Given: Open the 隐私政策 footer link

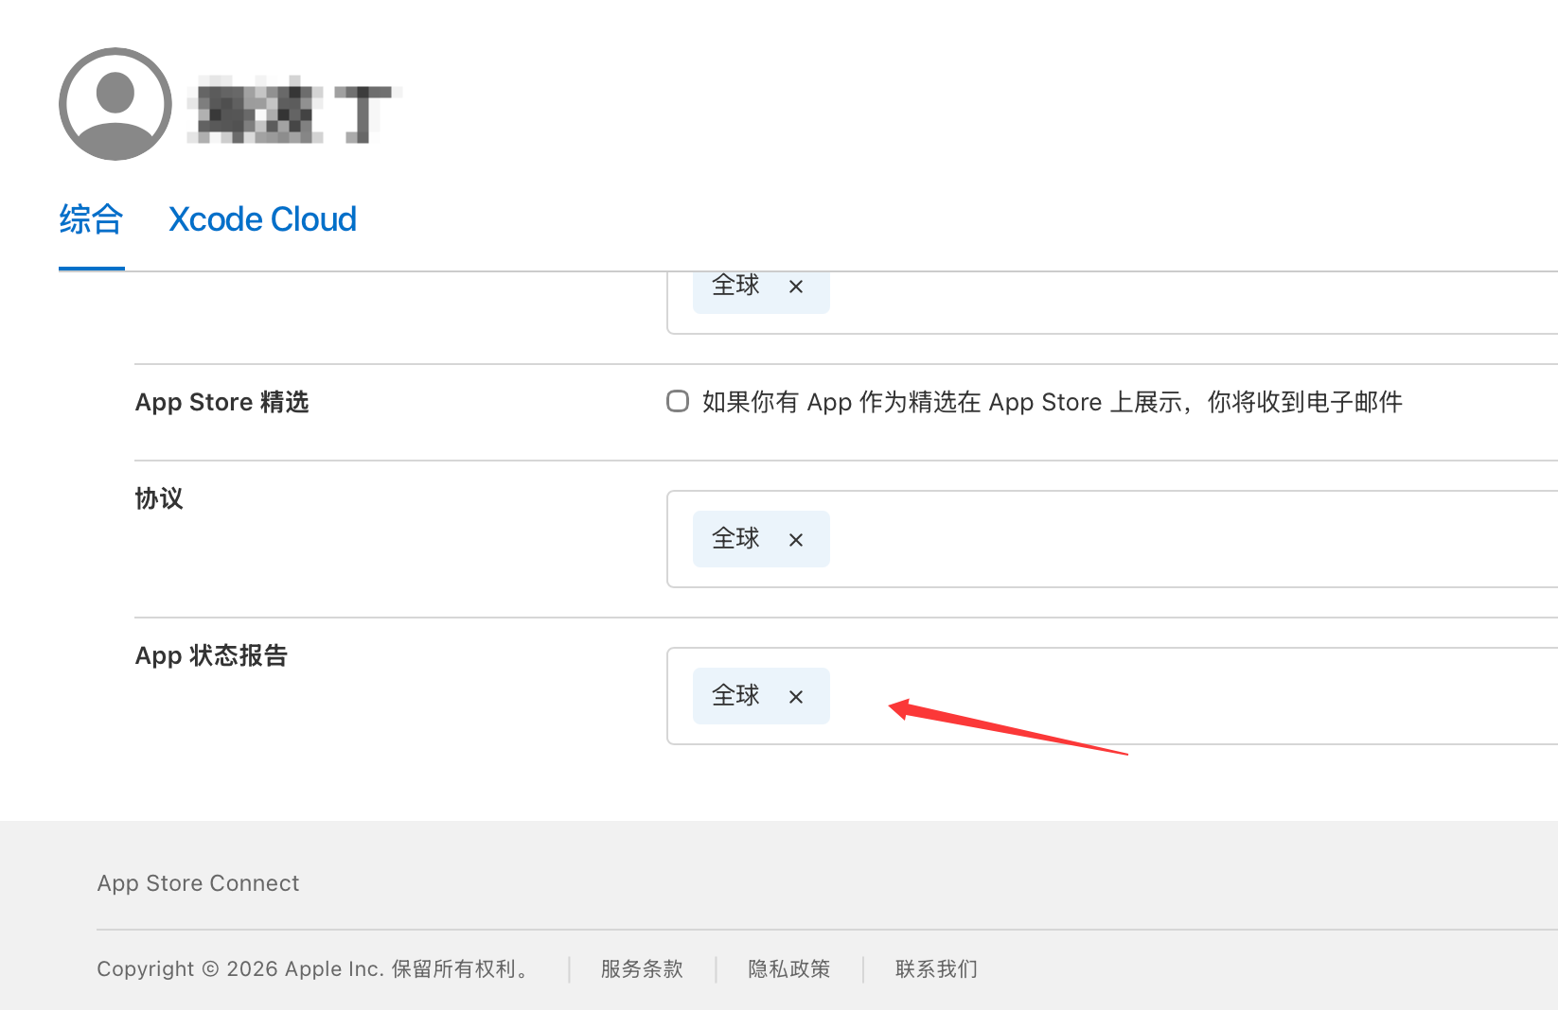Looking at the screenshot, I should click(x=789, y=969).
